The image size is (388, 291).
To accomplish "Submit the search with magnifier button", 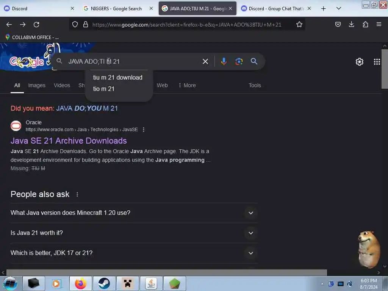I will click(x=254, y=61).
